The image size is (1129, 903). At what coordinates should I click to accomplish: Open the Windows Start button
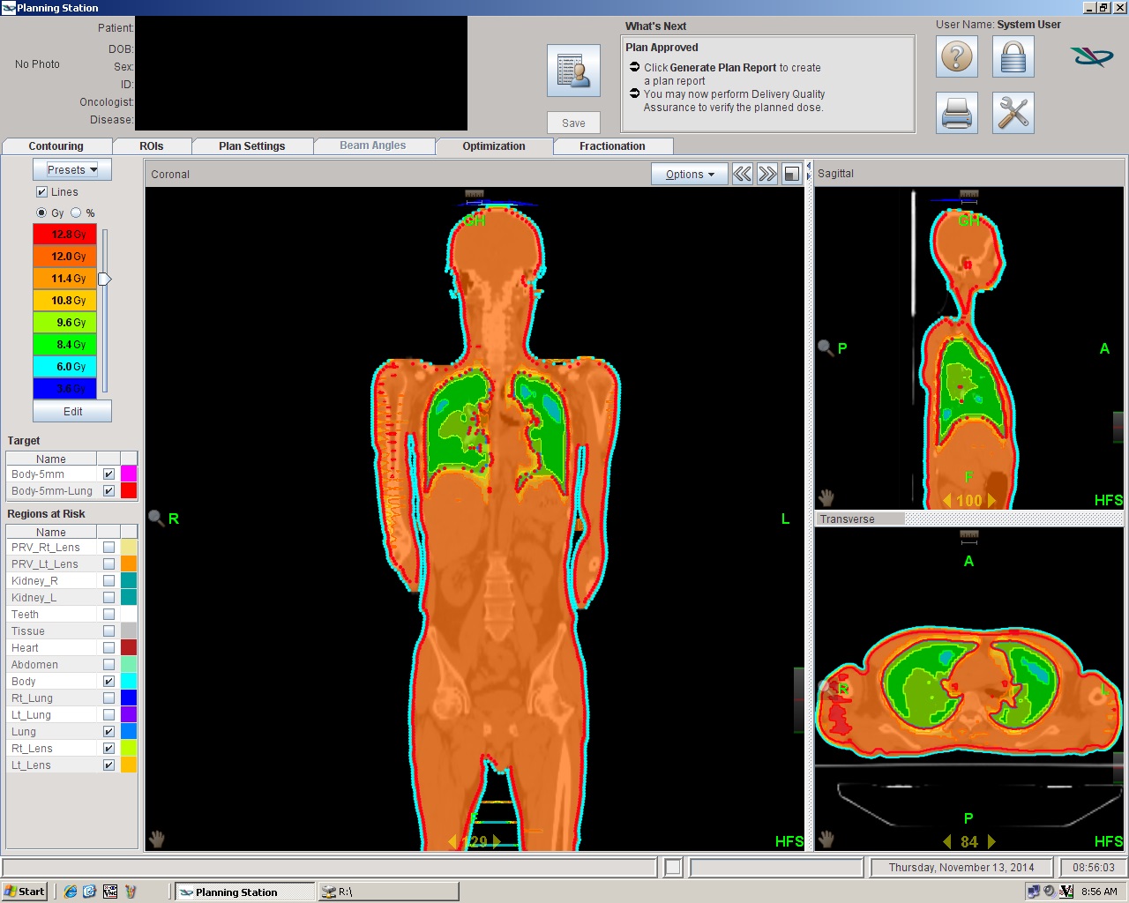tap(25, 892)
